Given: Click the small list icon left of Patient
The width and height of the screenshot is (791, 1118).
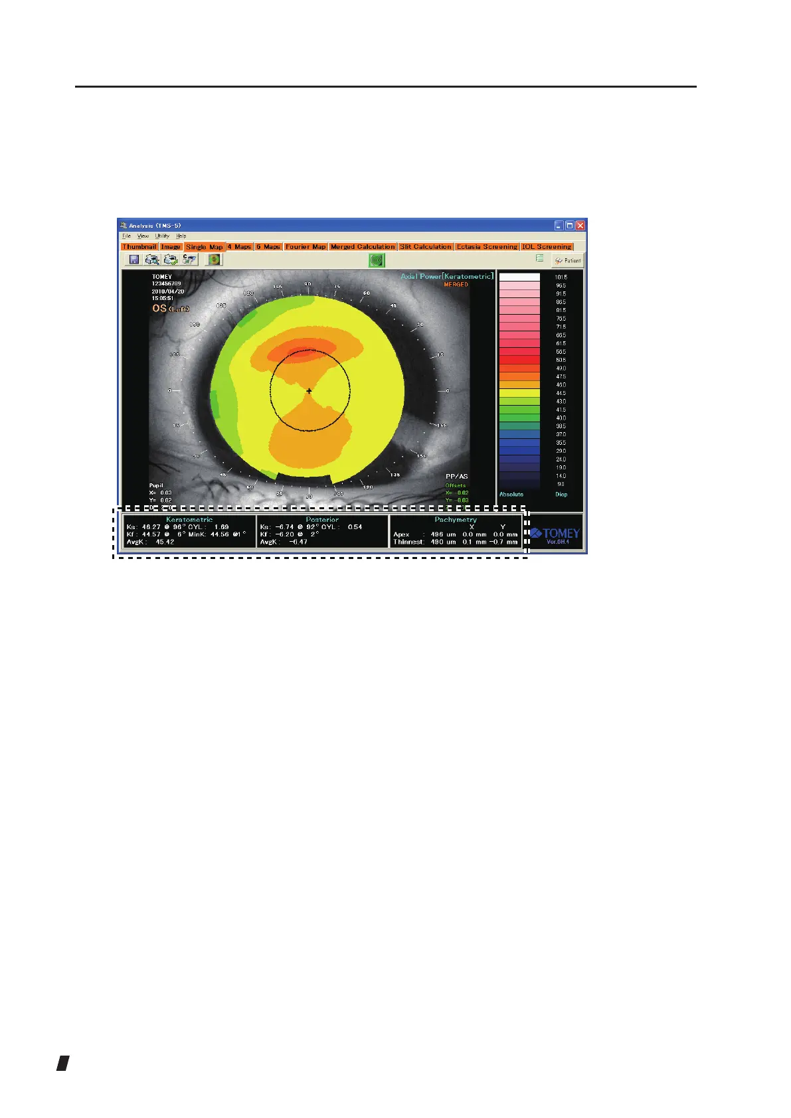Looking at the screenshot, I should coord(540,258).
